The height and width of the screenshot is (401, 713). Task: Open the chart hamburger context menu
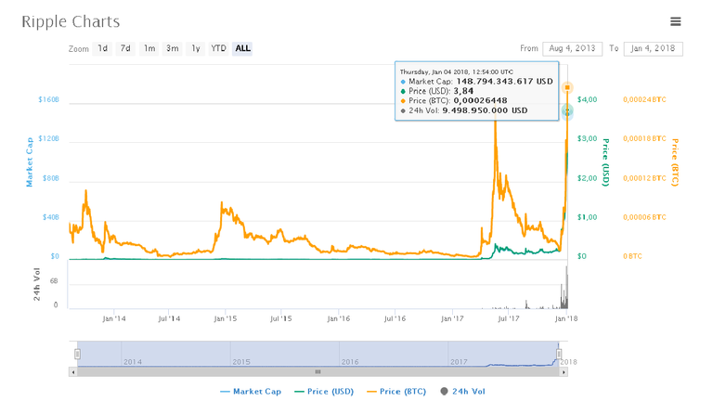pyautogui.click(x=675, y=21)
